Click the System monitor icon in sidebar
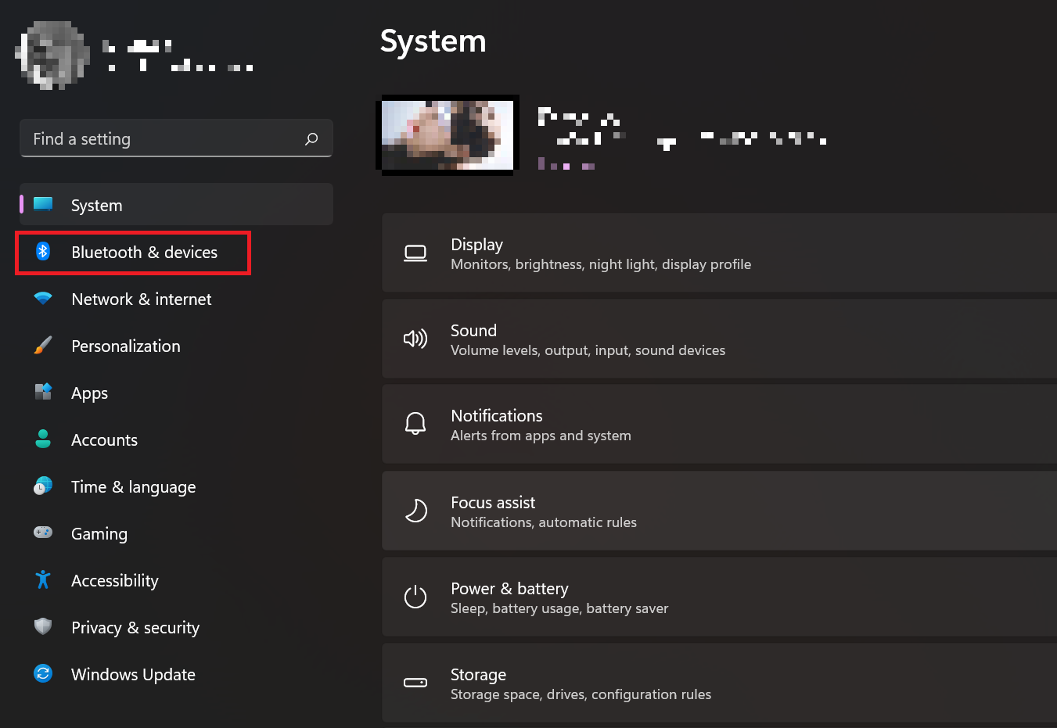 pos(43,204)
